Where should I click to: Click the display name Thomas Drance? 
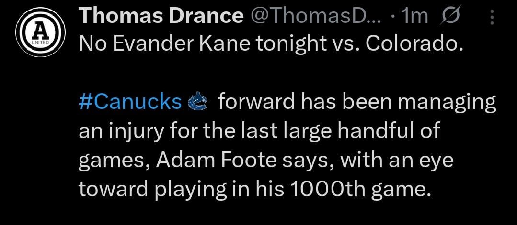[161, 17]
